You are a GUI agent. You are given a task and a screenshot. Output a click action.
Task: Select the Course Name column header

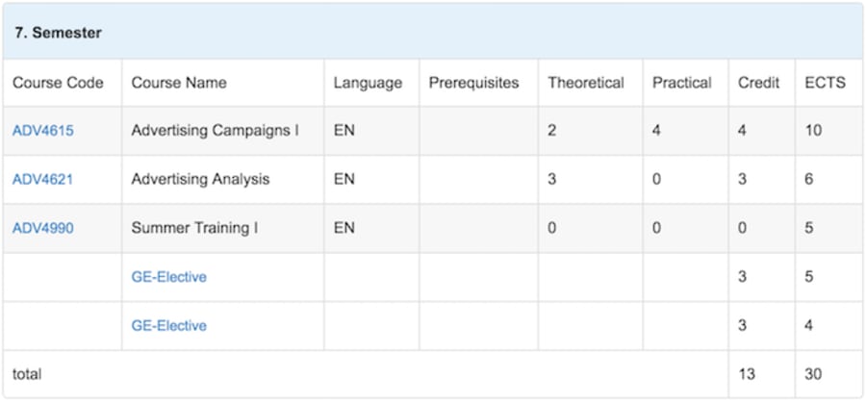(179, 83)
